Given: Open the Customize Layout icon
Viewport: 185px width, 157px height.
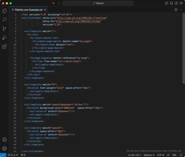Looking at the screenshot, I should [181, 3].
